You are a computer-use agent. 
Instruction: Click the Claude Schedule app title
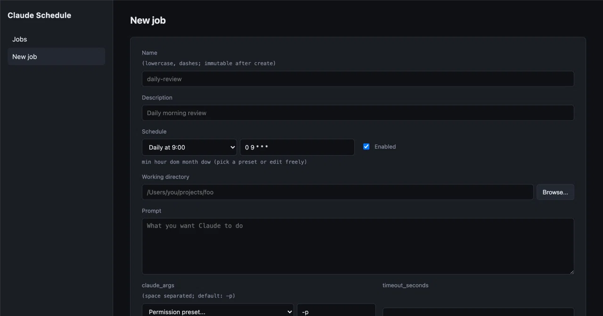[39, 15]
